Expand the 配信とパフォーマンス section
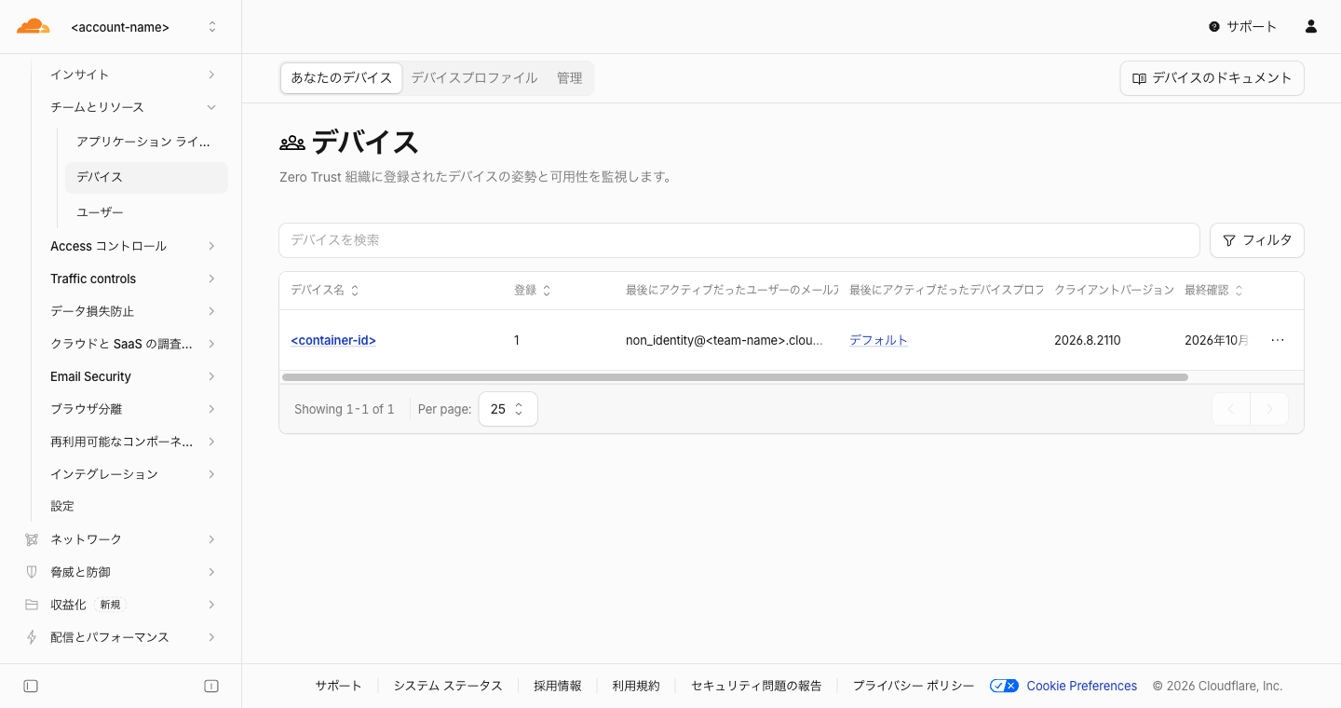The height and width of the screenshot is (708, 1341). coord(121,637)
